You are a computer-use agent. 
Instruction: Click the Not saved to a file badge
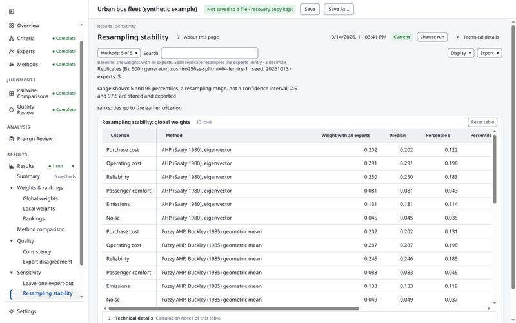click(x=250, y=9)
